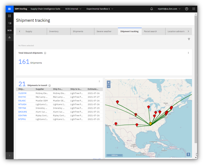Switch to the Inventory tab
The width and height of the screenshot is (203, 165).
[x=59, y=31]
